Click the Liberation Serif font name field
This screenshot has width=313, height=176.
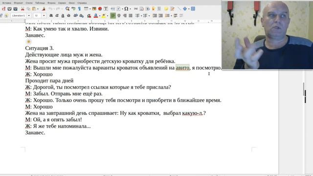[19, 16]
